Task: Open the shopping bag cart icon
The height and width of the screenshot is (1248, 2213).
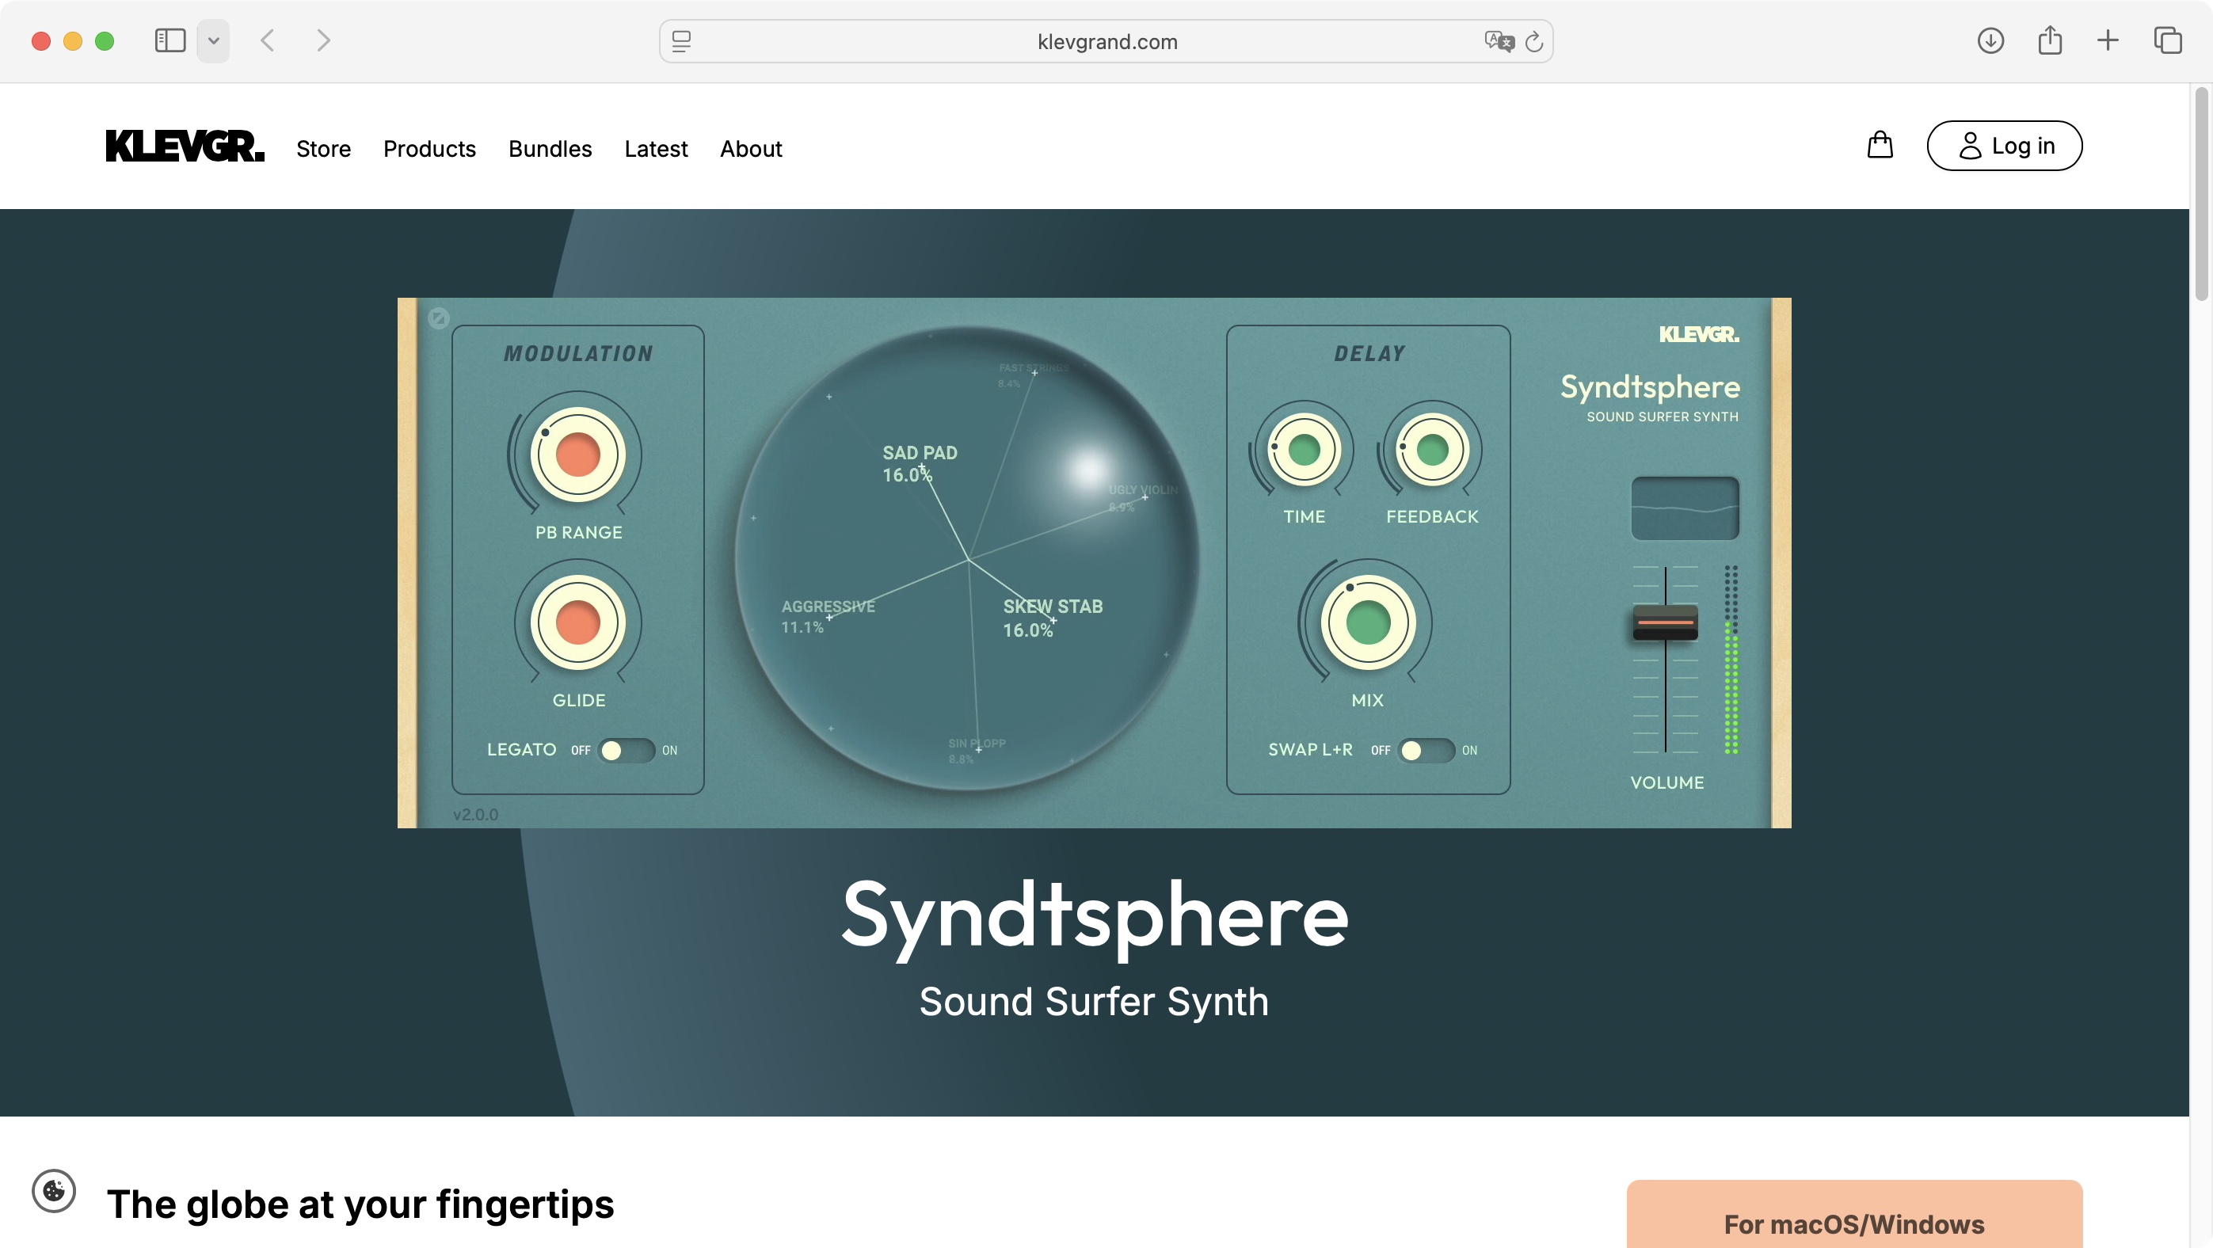Action: point(1880,145)
